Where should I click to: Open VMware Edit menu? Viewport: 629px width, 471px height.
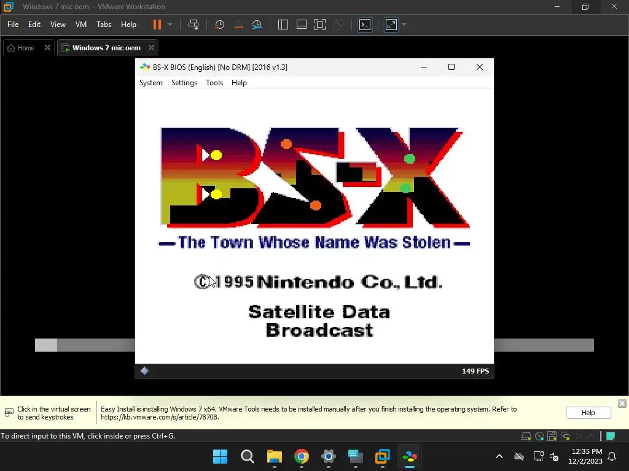tap(34, 25)
